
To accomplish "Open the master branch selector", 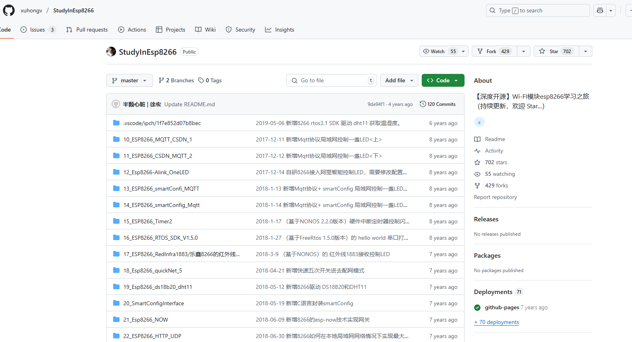I will pos(130,80).
